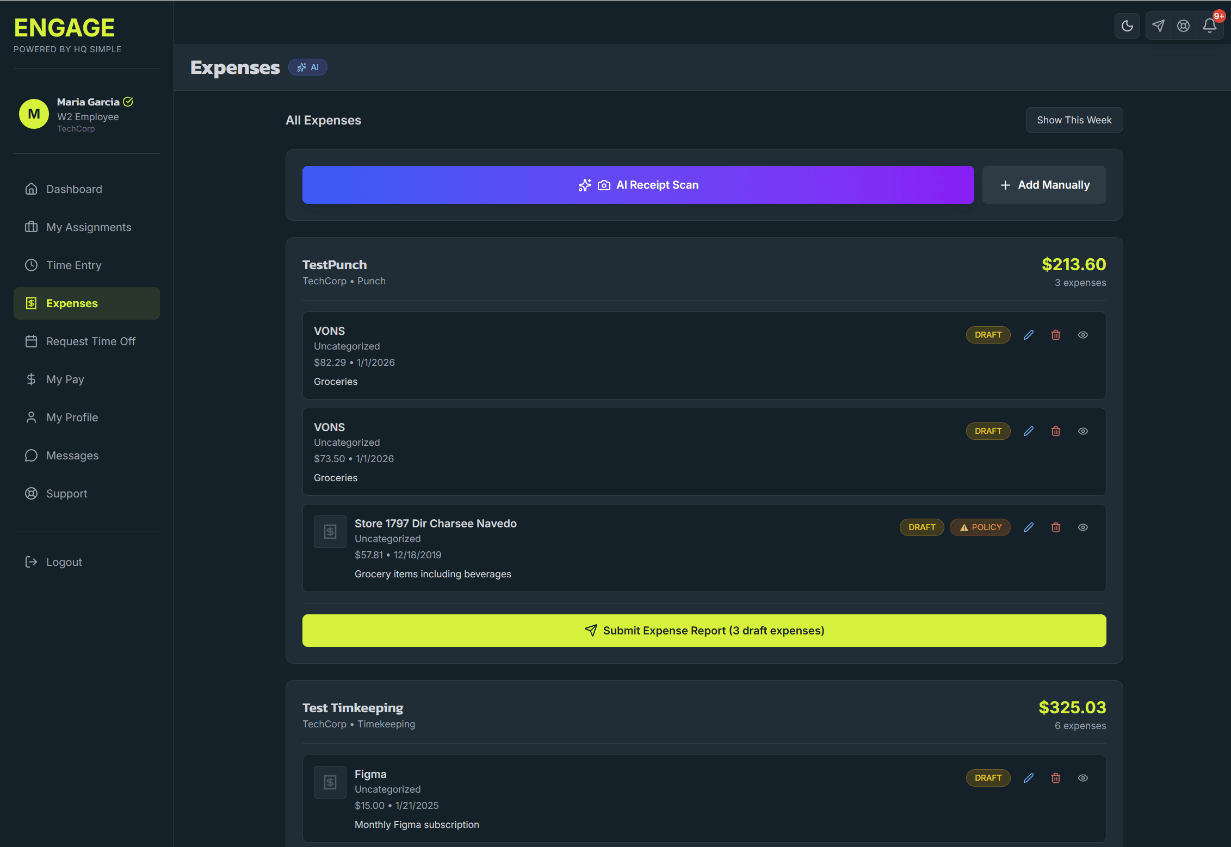The image size is (1231, 847).
Task: Toggle dark mode moon icon
Action: pyautogui.click(x=1127, y=26)
